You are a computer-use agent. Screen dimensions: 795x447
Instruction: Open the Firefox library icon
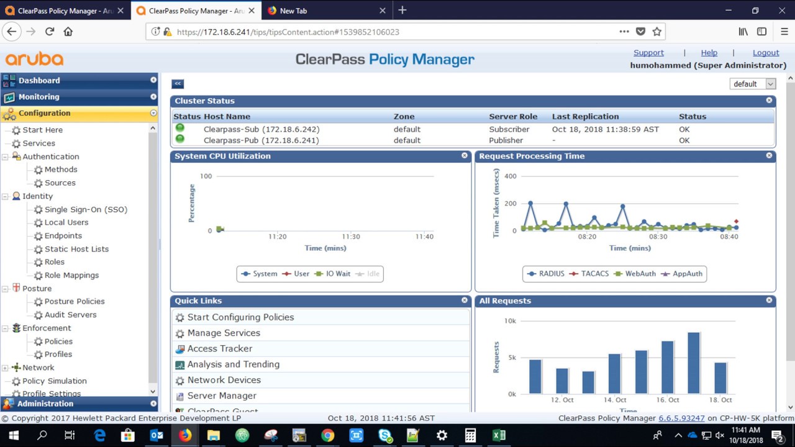tap(743, 32)
